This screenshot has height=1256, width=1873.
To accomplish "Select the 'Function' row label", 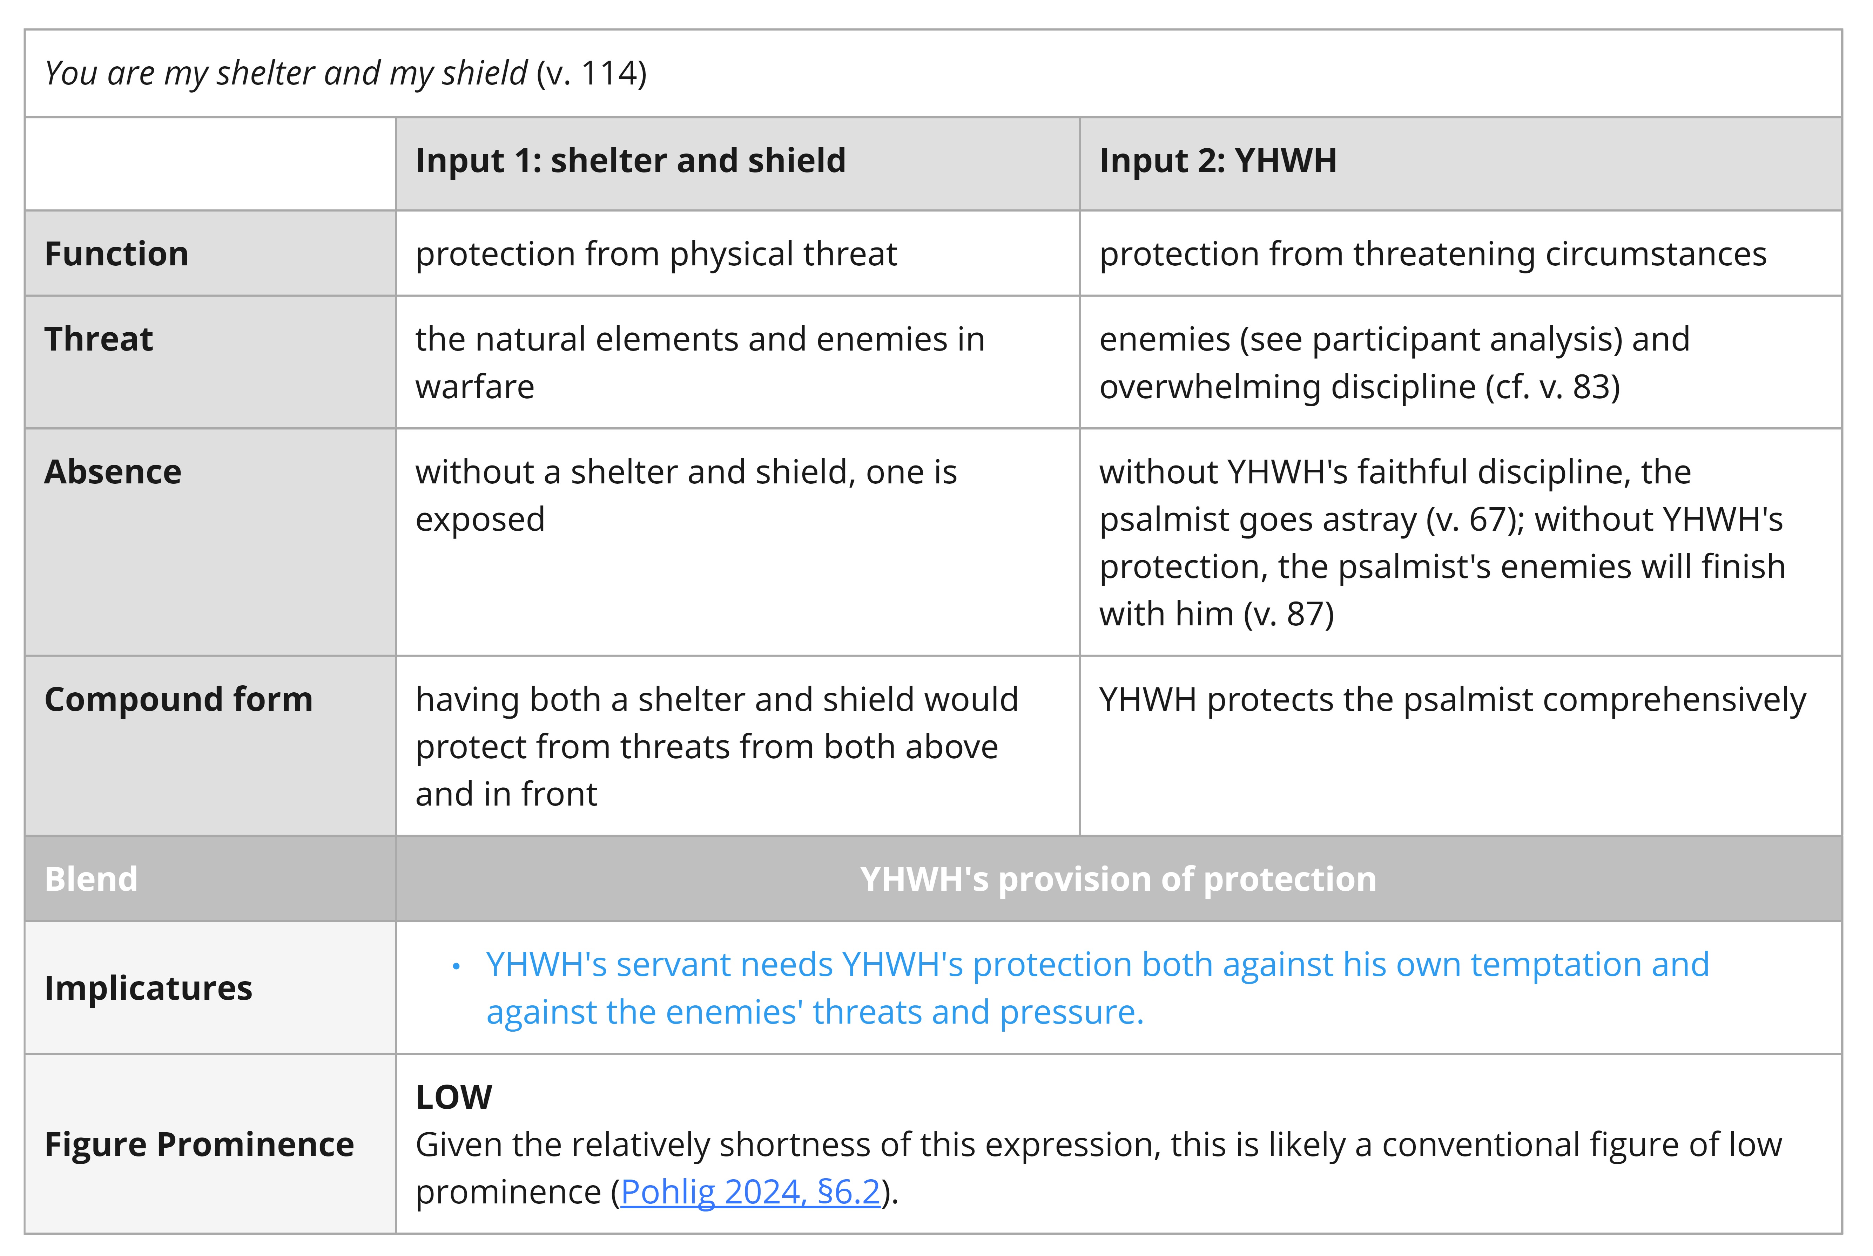I will point(116,254).
